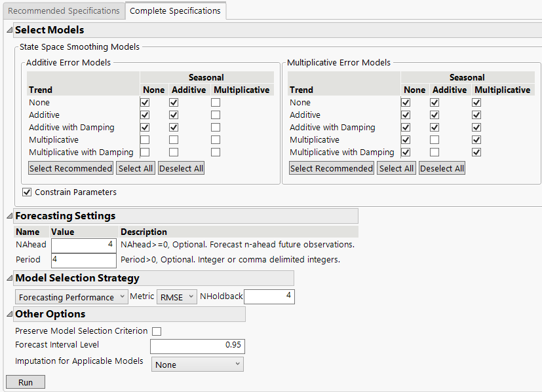
Task: Collapse the Select Models section triangle
Action: pyautogui.click(x=9, y=30)
